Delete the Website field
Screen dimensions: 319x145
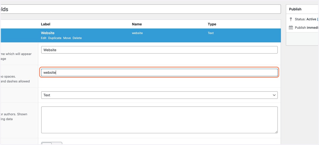(77, 38)
